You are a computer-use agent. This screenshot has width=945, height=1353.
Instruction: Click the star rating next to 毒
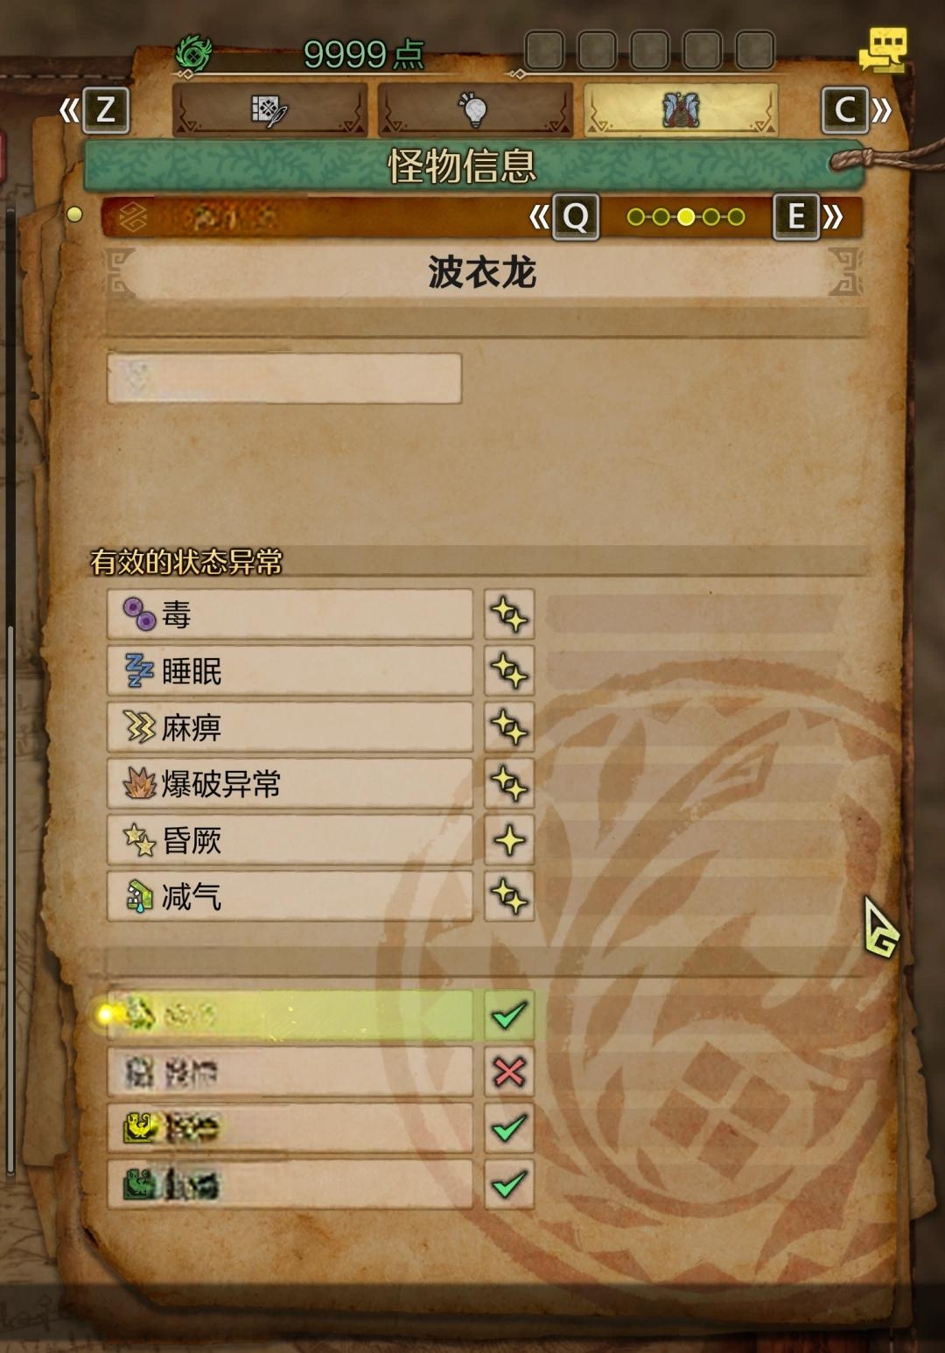click(509, 614)
